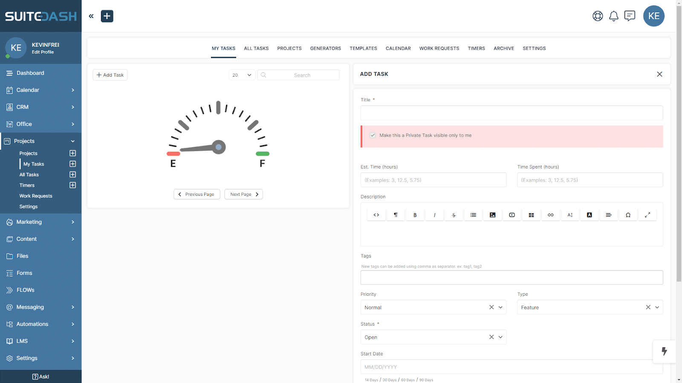The image size is (682, 383).
Task: Go to the Next Page of tasks
Action: point(243,194)
